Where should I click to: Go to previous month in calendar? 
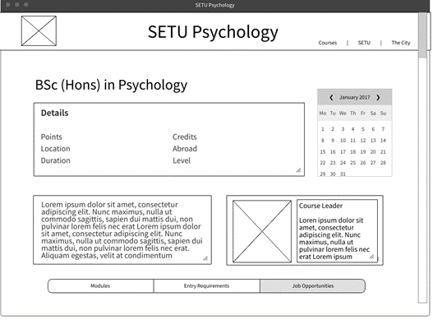331,97
